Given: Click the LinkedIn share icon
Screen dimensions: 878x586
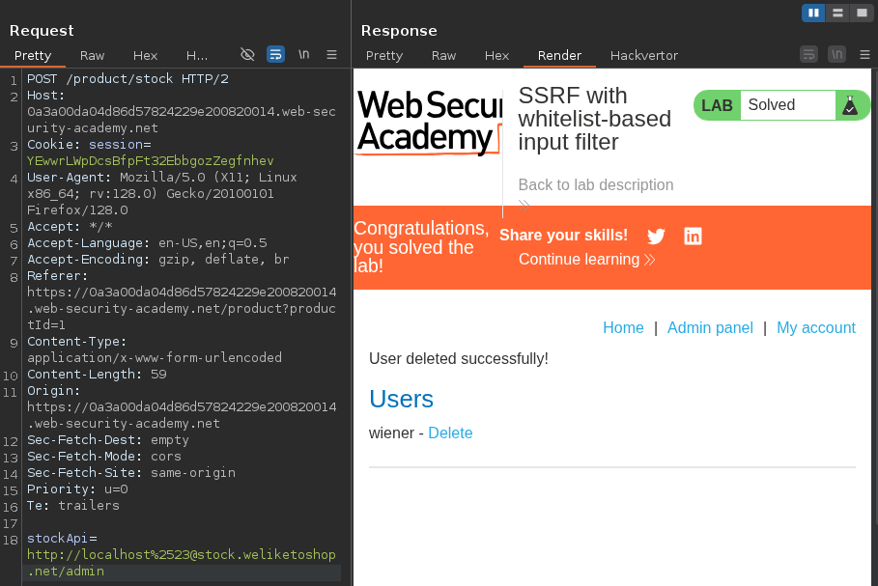Looking at the screenshot, I should (x=693, y=237).
